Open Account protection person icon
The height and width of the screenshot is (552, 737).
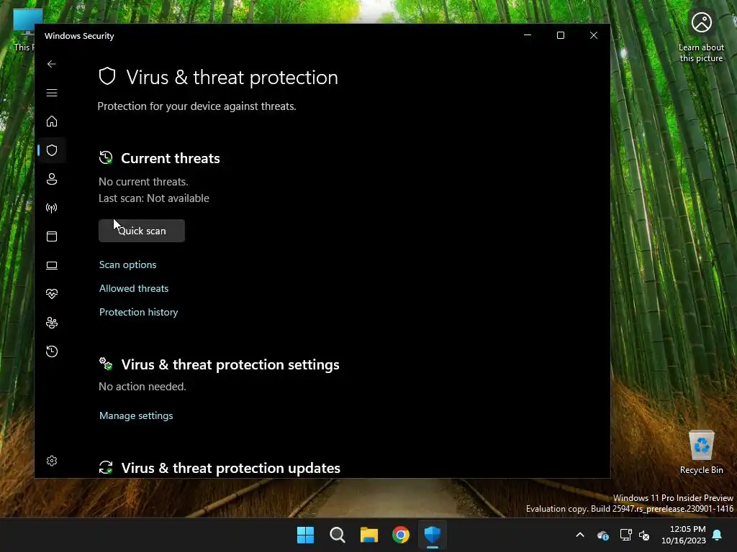52,179
